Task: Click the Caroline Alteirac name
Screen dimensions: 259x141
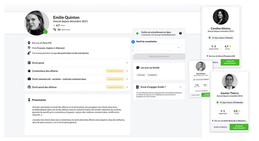Action: pyautogui.click(x=221, y=28)
